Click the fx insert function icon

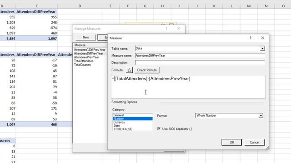pos(129,70)
